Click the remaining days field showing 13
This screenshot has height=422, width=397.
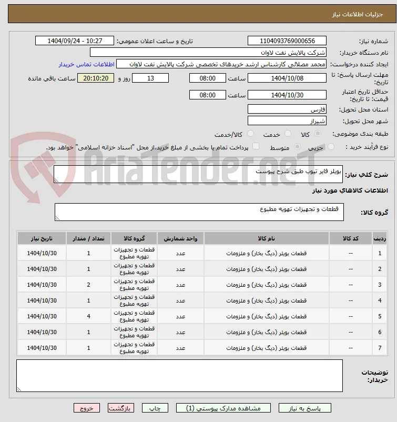(x=150, y=78)
